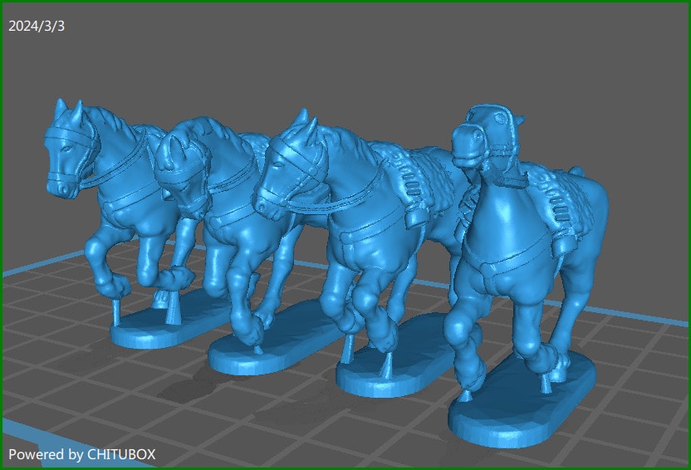Select the leftmost horse's pointed ear

(61, 108)
